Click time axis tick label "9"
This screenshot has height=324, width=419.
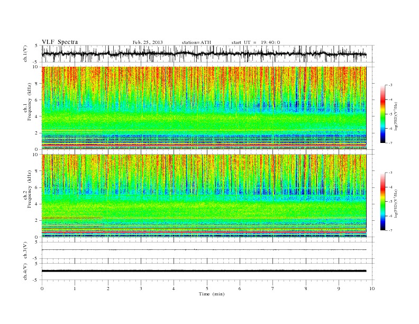(339, 289)
